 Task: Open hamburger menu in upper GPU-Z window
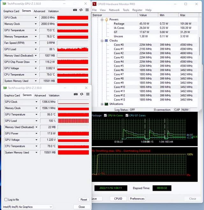tap(87, 10)
